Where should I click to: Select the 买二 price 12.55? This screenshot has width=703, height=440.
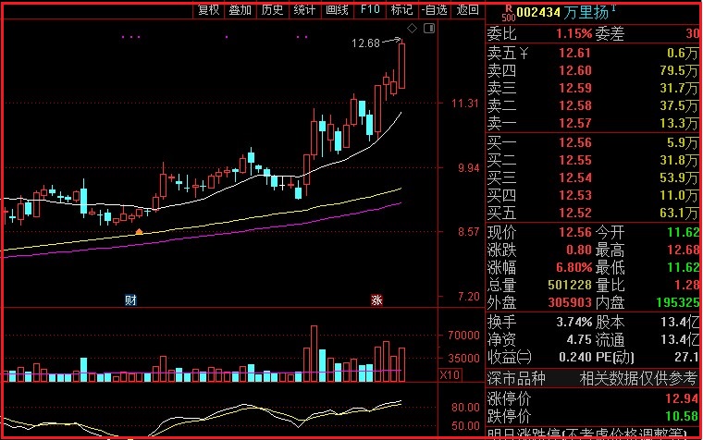click(x=574, y=160)
